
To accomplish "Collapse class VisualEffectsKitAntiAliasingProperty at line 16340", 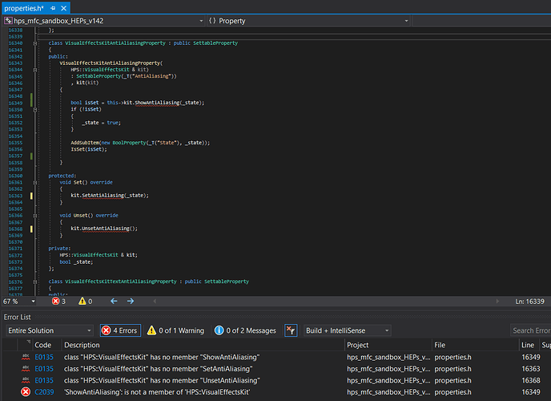I will [x=34, y=43].
